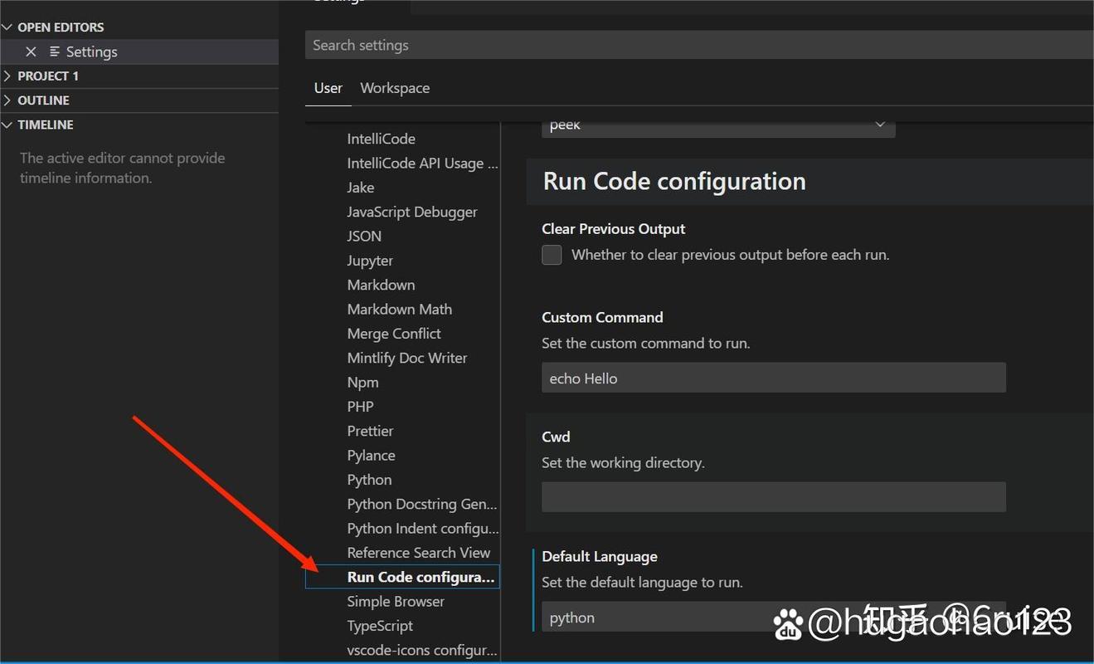Switch to the Workspace settings tab

click(395, 88)
